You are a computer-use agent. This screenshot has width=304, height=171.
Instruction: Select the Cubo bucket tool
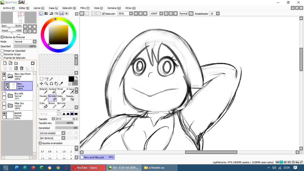coord(44,105)
